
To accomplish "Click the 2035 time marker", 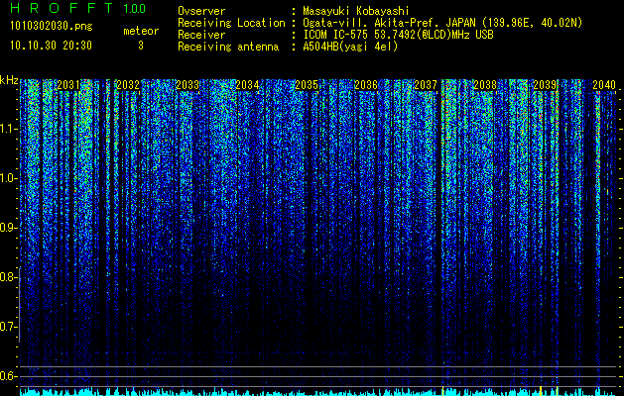I will point(307,85).
